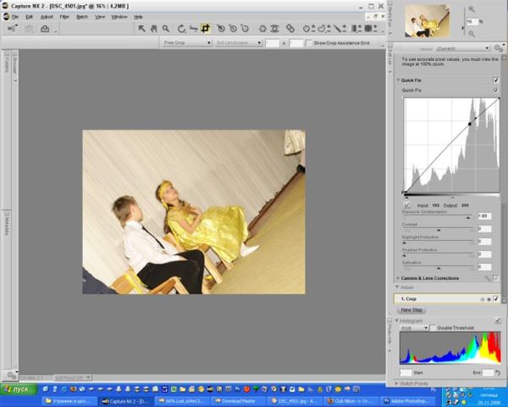This screenshot has height=407, width=508.
Task: Open the Adjust menu
Action: pos(47,17)
